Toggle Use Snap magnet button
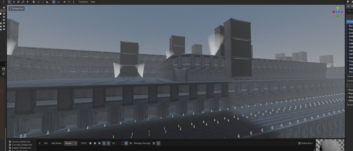 coord(58,2)
